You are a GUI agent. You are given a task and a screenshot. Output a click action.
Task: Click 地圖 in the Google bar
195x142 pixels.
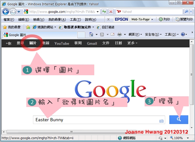point(45,43)
